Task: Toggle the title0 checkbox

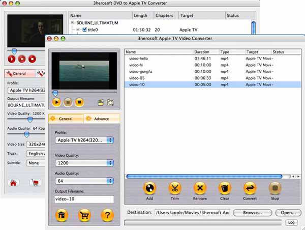Action: pos(85,30)
